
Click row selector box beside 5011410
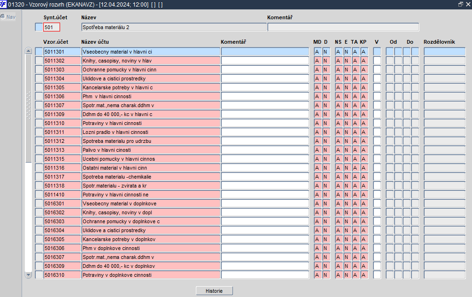39,195
